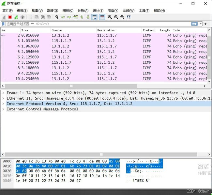
Task: Select packet 3 at time 1.031000
Action: [104, 41]
